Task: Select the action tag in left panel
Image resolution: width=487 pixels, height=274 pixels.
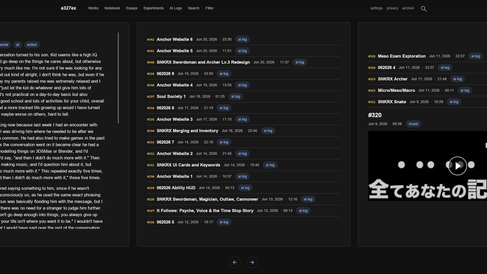Action: click(x=32, y=45)
